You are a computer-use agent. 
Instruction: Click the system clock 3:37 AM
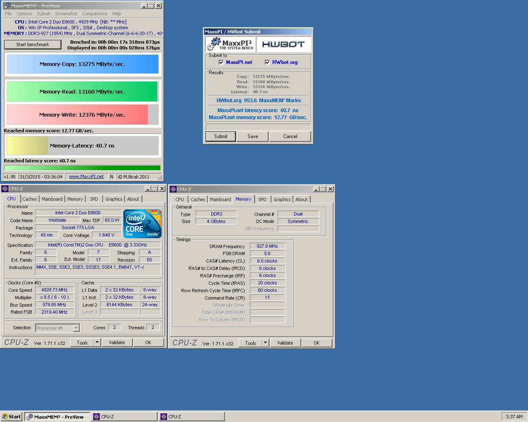point(514,417)
